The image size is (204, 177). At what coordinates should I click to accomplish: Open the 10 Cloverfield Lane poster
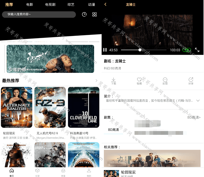click(x=84, y=107)
